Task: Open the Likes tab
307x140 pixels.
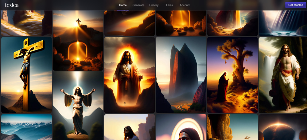Action: (x=169, y=5)
